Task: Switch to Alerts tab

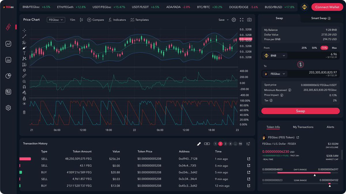Action: [x=330, y=127]
